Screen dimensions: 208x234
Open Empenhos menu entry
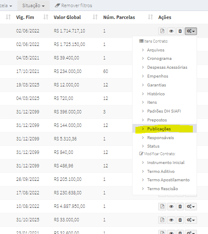(x=157, y=76)
